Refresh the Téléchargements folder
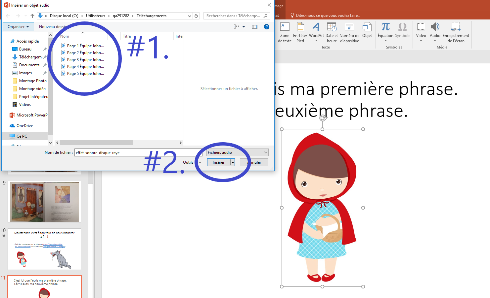Screen dimensions: 490x298 coord(196,16)
